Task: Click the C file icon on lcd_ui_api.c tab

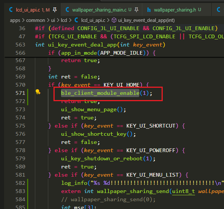Action: tap(11, 10)
